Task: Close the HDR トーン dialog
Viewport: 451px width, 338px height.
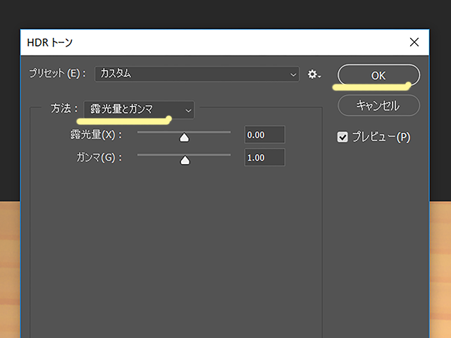Action: point(414,42)
